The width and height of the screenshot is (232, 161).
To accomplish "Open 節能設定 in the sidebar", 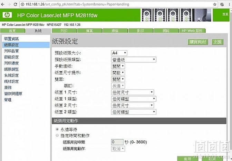I will coord(11,57).
